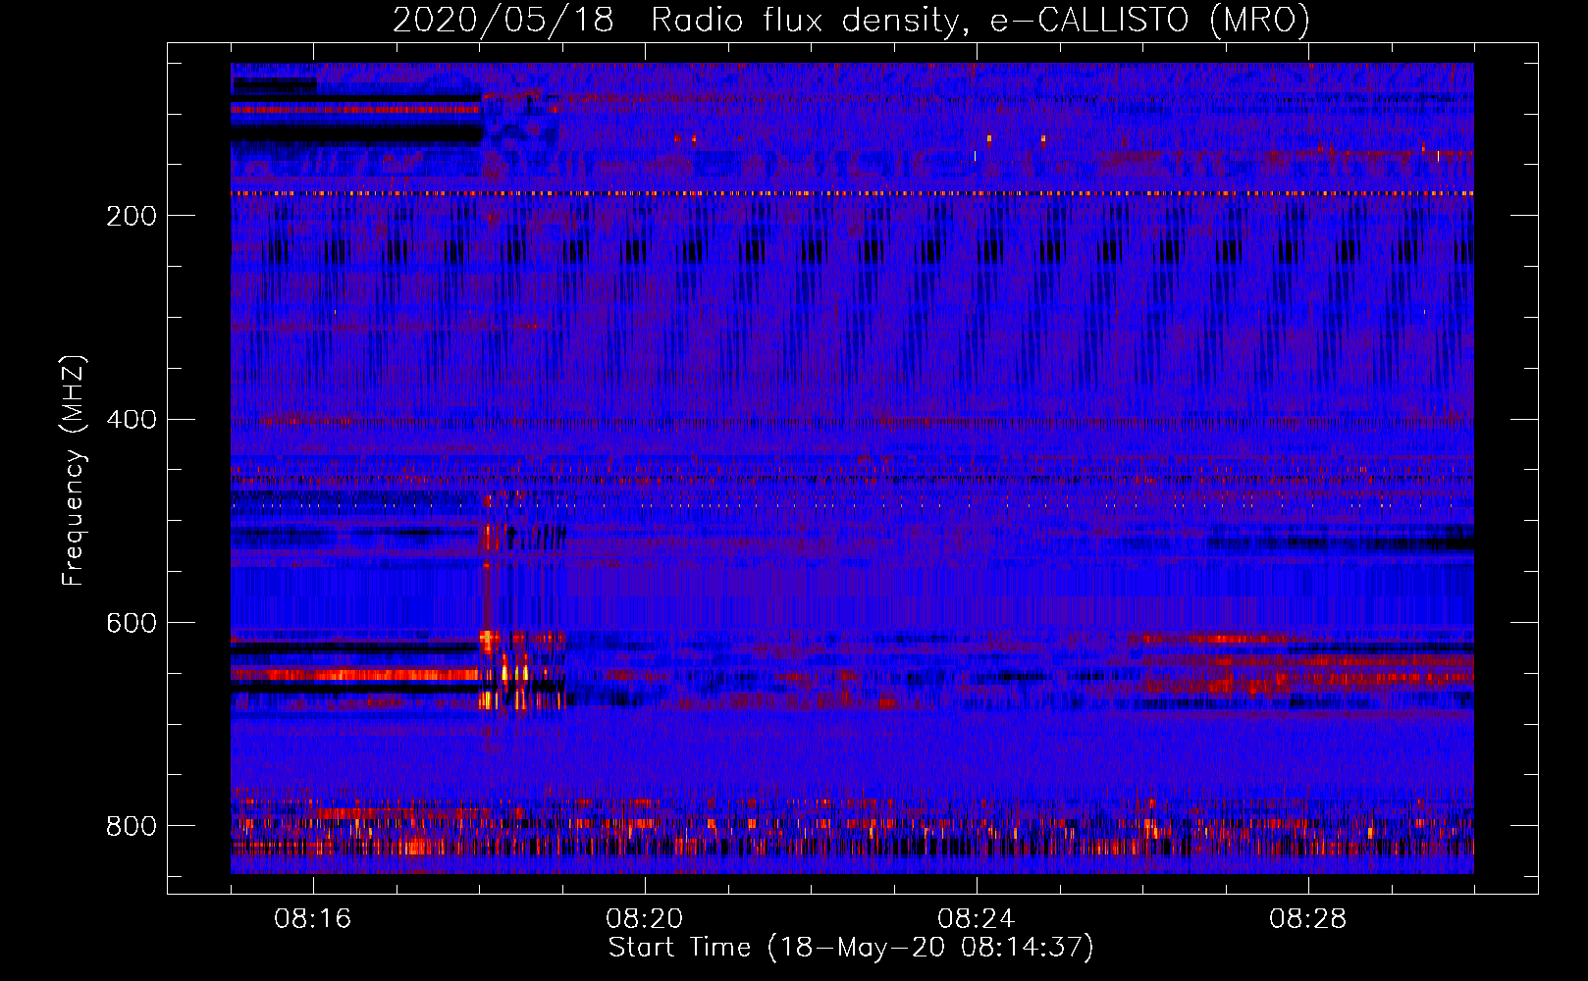
Task: Click the plot title "Radio flux density, e-CALLISTO (MRO)"
Action: coord(980,21)
